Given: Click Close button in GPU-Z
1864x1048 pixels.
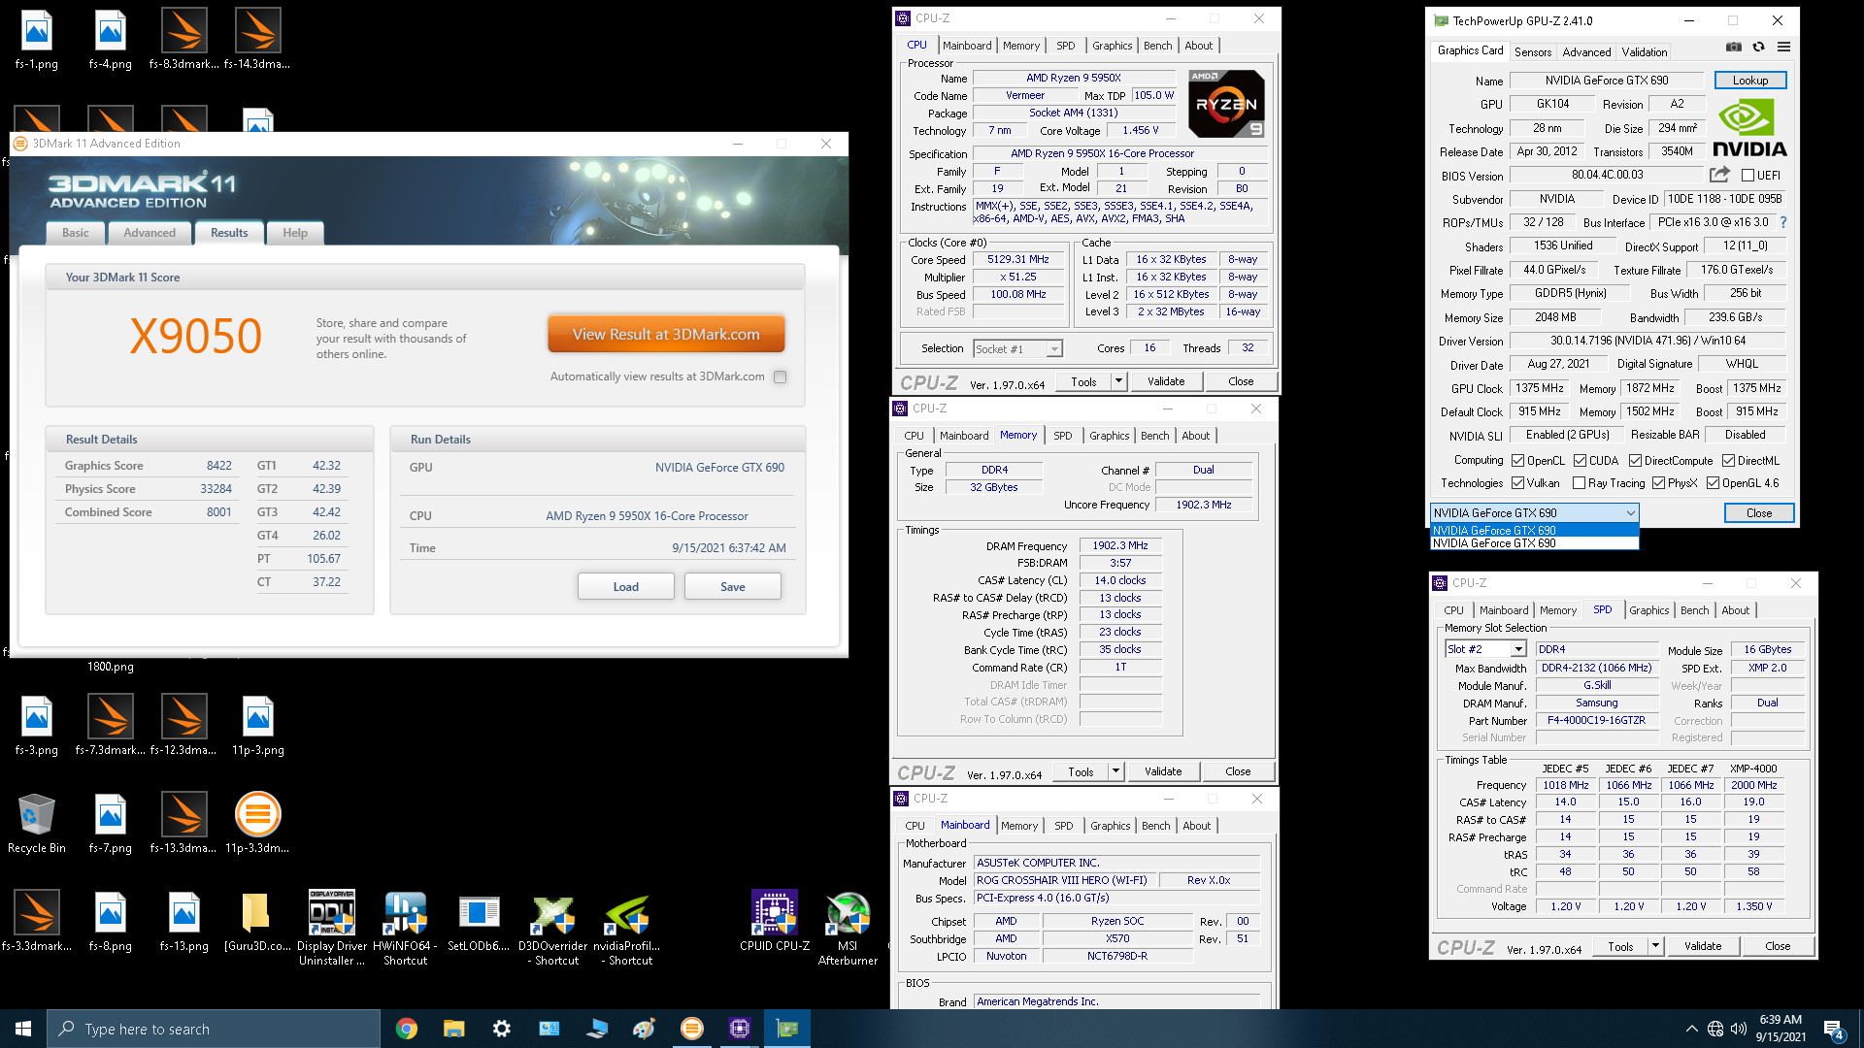Looking at the screenshot, I should pyautogui.click(x=1759, y=512).
